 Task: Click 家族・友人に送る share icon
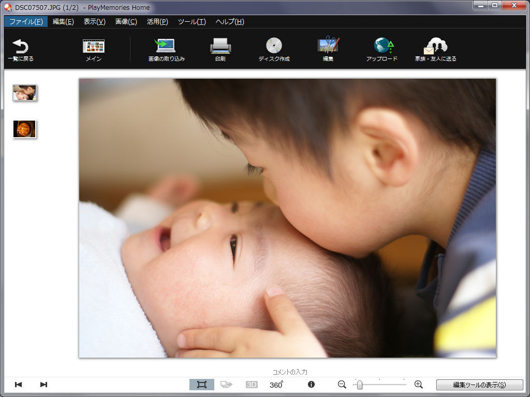click(x=435, y=47)
